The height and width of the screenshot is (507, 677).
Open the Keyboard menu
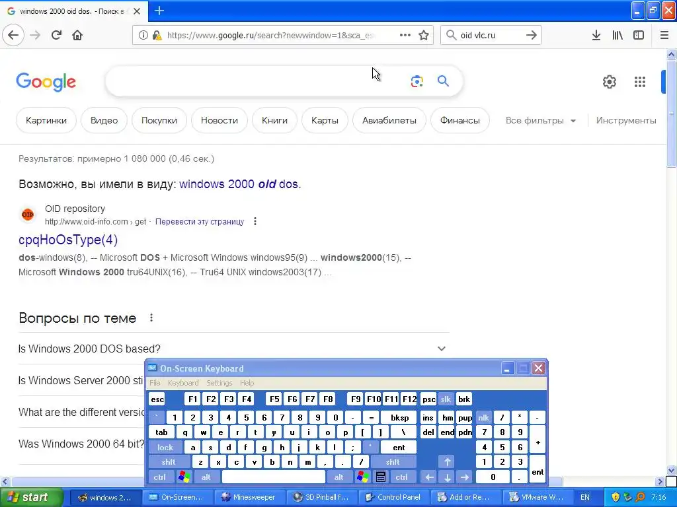coord(183,383)
